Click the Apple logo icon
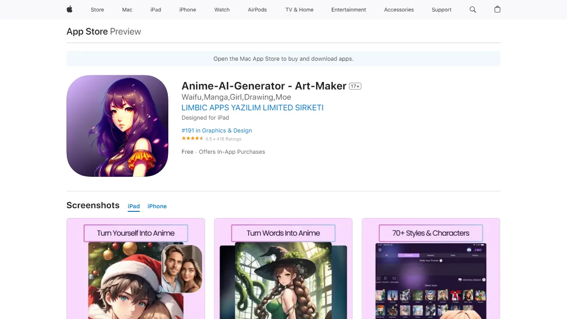This screenshot has width=567, height=319. [70, 9]
